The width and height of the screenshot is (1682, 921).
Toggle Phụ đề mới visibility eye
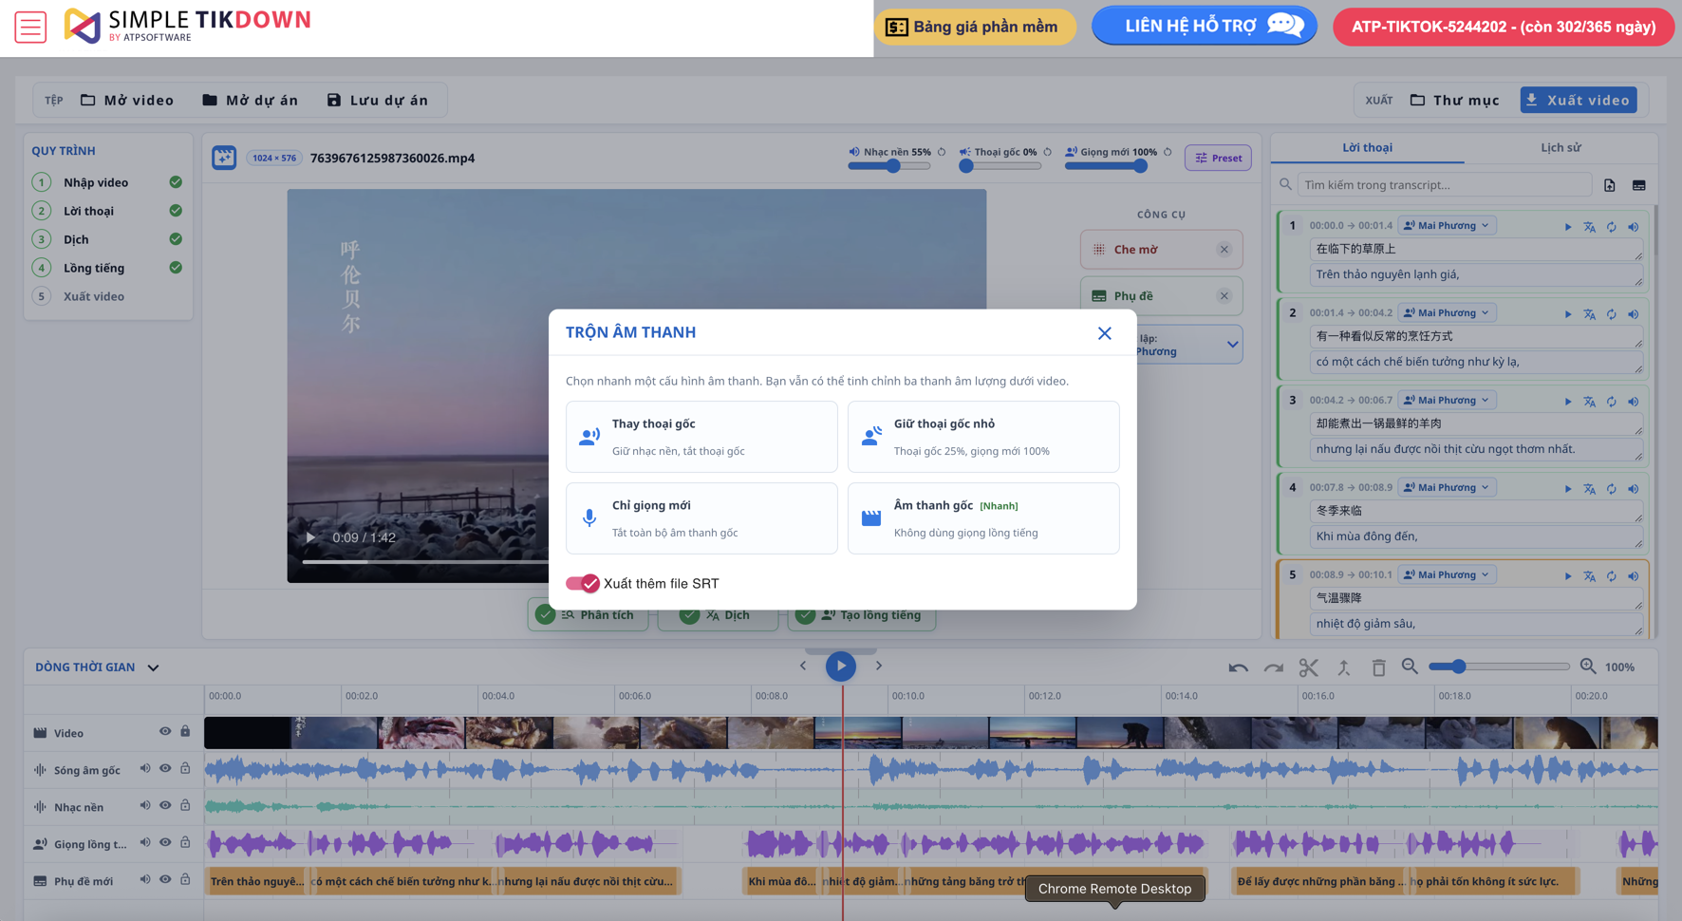165,879
